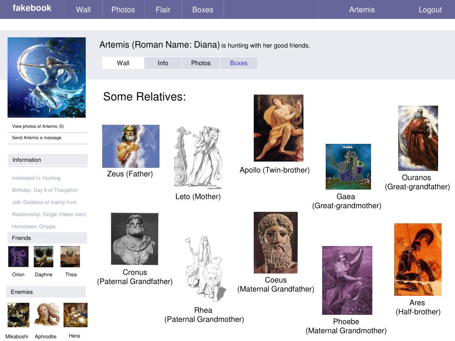Image resolution: width=455 pixels, height=341 pixels.
Task: Click the Aphrodite name label
Action: point(46,337)
